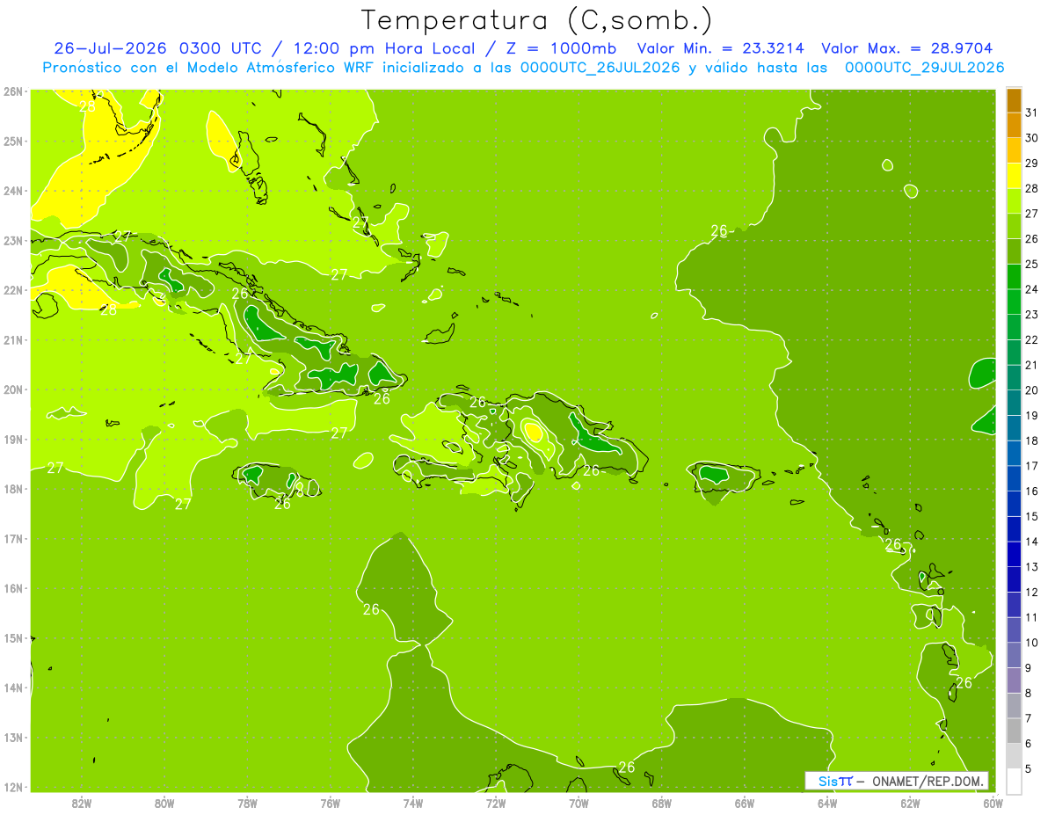The height and width of the screenshot is (815, 1055).
Task: Click the title 'Temperatura (C,somb.)'
Action: pyautogui.click(x=536, y=20)
